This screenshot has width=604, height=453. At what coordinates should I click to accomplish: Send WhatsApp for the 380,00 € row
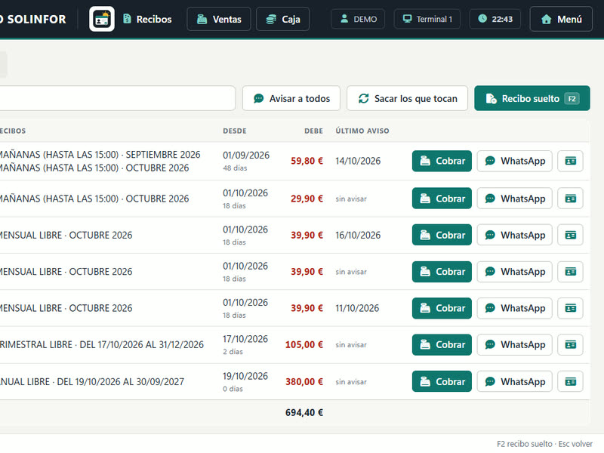(x=515, y=381)
